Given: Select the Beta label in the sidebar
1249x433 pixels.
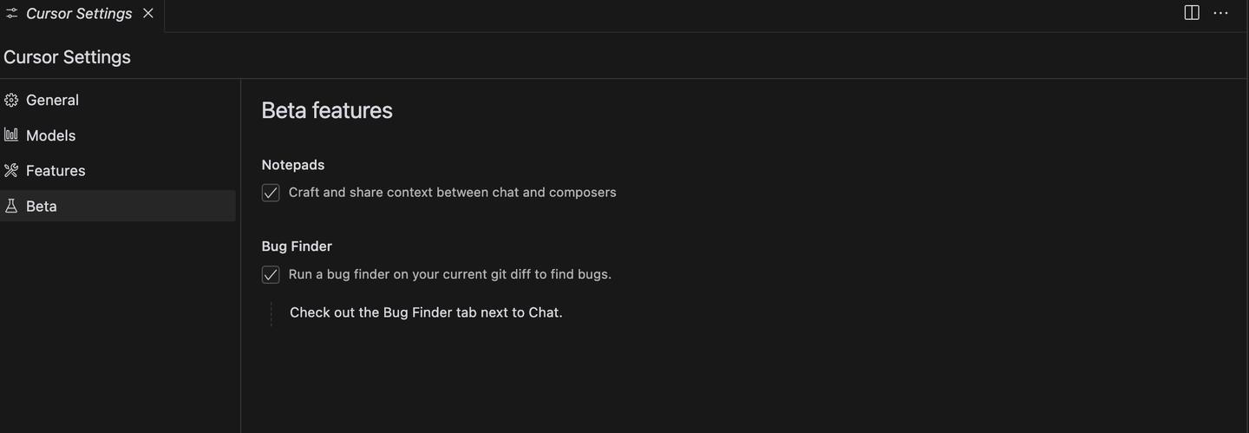Looking at the screenshot, I should (42, 207).
